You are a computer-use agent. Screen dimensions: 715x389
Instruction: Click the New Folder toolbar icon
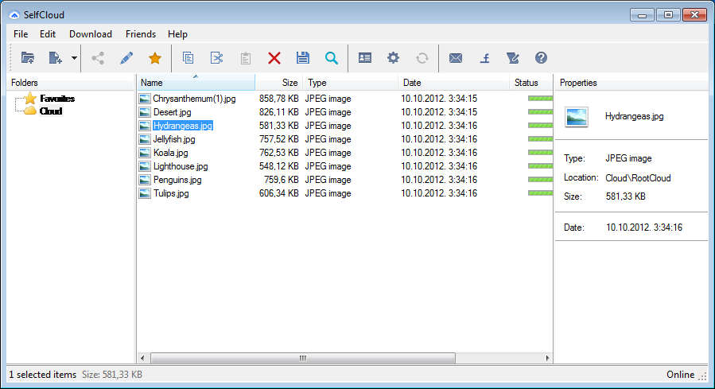point(28,58)
